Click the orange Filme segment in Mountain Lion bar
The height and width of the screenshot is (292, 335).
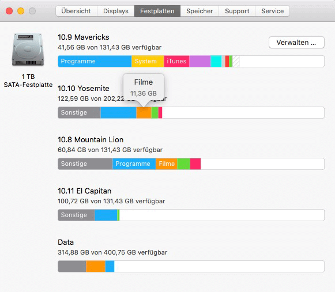click(167, 164)
